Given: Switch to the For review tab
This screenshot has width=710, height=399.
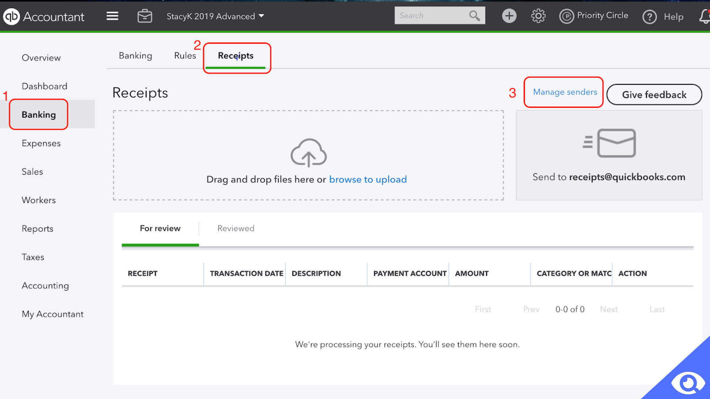Looking at the screenshot, I should click(160, 228).
